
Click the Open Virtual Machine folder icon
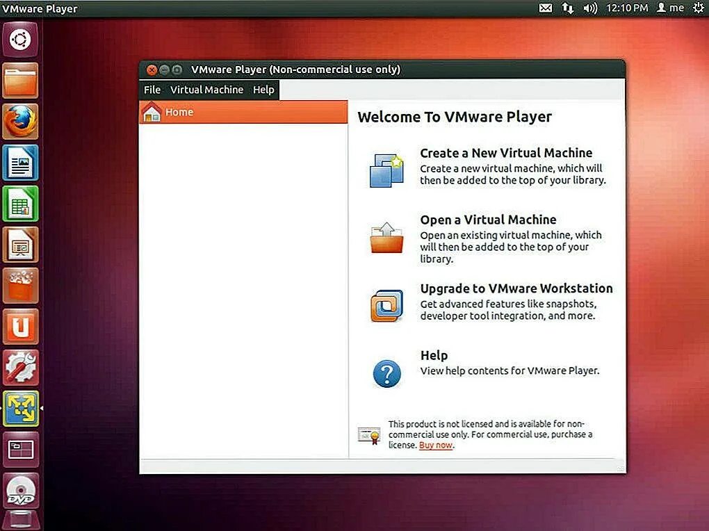(386, 238)
